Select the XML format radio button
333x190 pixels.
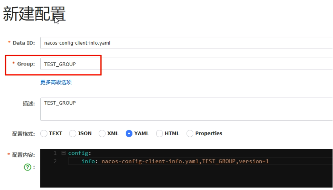(102, 133)
